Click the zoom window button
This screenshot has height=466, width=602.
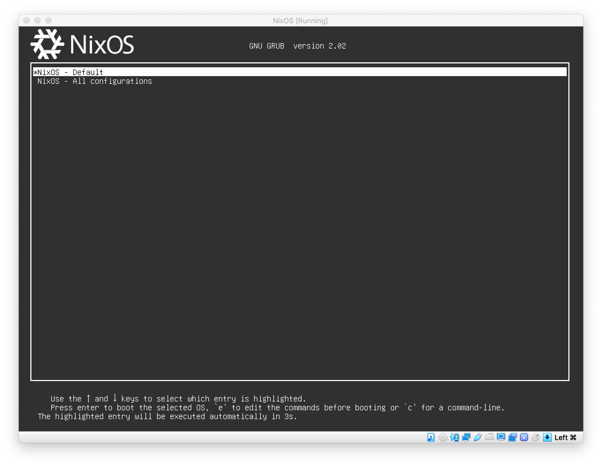pos(49,20)
